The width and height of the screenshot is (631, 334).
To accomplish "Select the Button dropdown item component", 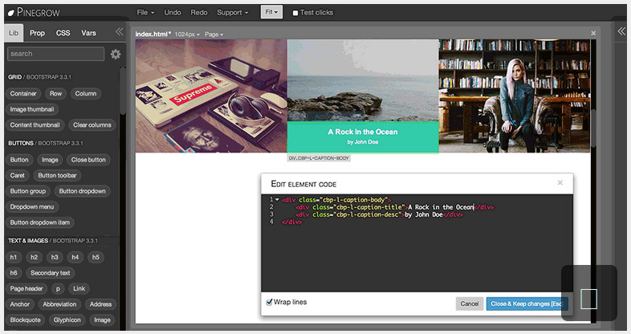I will pyautogui.click(x=40, y=222).
